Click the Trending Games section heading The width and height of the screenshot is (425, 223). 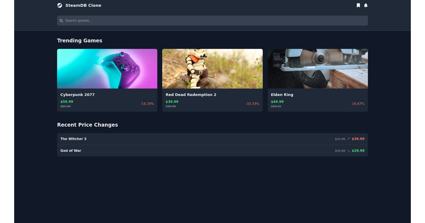(x=80, y=40)
